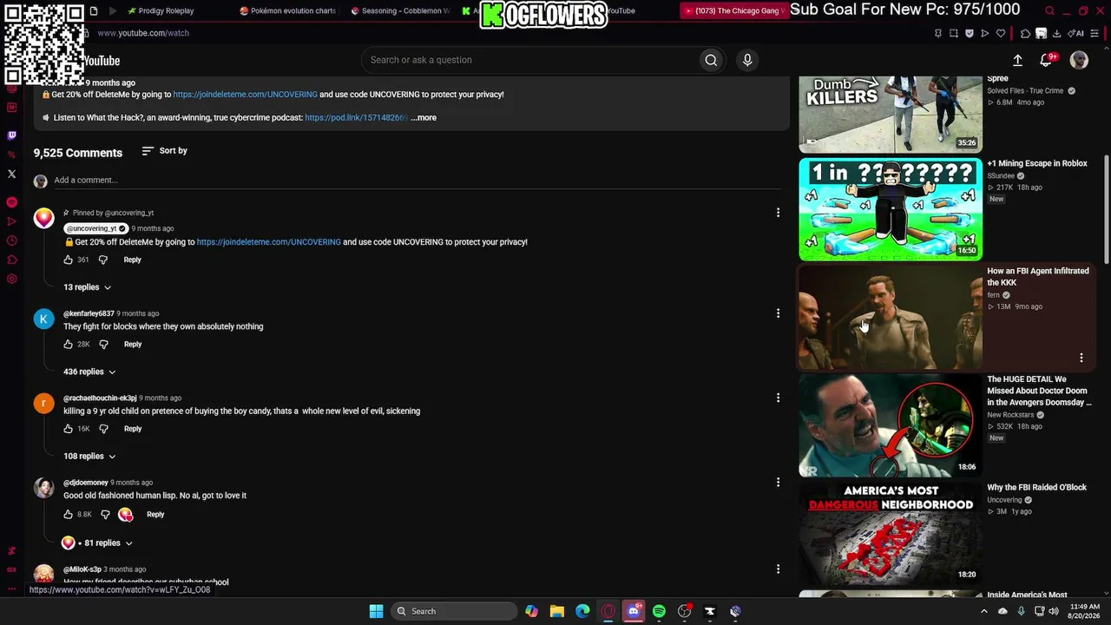
Task: Reply to @kenfarley6837's comment
Action: pos(133,345)
